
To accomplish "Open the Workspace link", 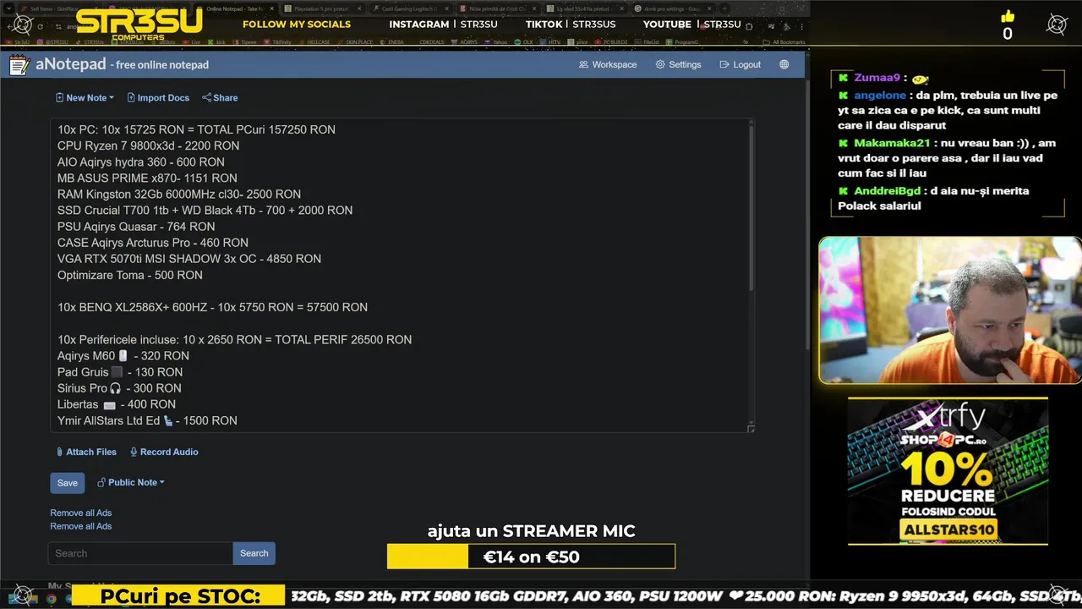I will [x=608, y=64].
